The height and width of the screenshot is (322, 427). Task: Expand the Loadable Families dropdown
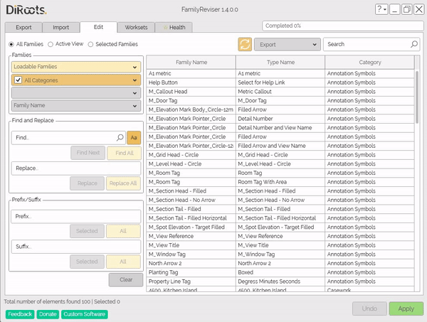point(75,67)
